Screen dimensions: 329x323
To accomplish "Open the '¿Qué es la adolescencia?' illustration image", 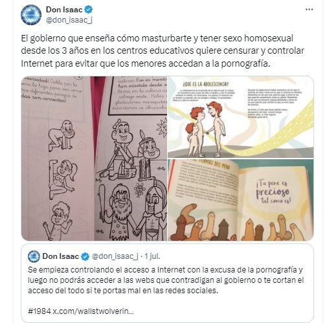I will (x=241, y=117).
